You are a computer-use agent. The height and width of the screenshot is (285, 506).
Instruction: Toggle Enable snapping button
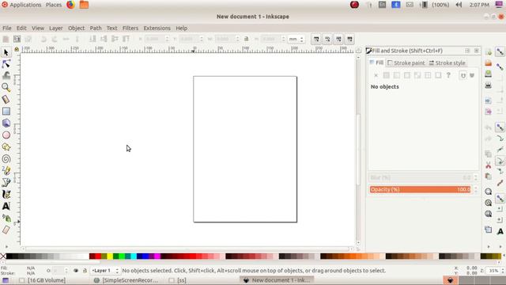coord(500,52)
